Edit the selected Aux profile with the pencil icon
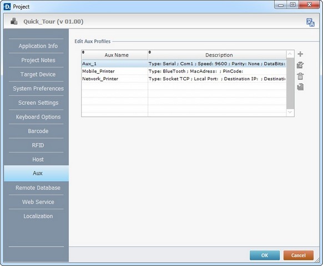Viewport: 323px width, 266px height. 300,65
